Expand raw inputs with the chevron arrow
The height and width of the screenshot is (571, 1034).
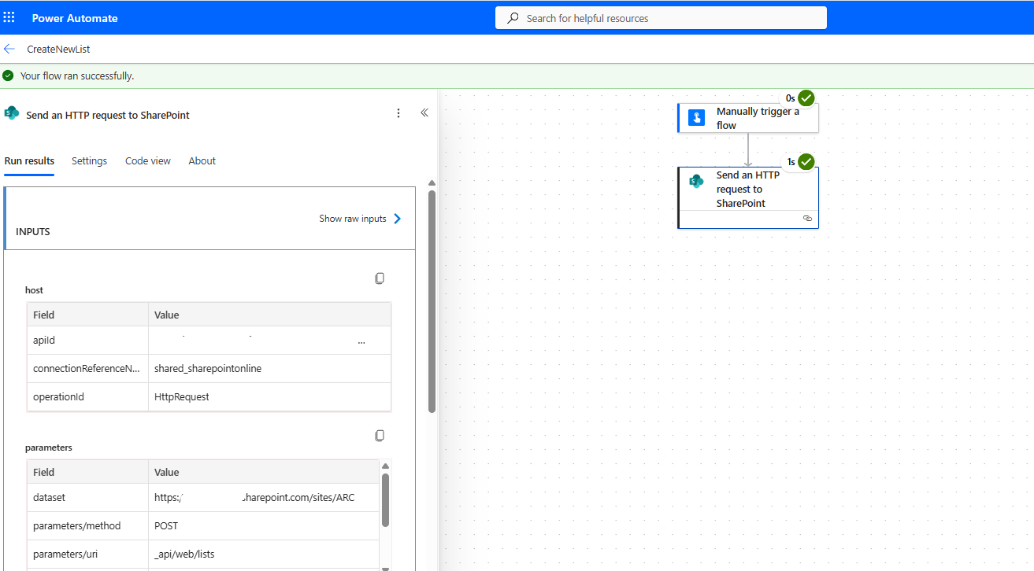tap(398, 219)
